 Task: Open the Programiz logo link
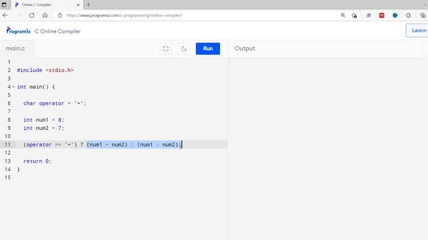click(x=19, y=31)
